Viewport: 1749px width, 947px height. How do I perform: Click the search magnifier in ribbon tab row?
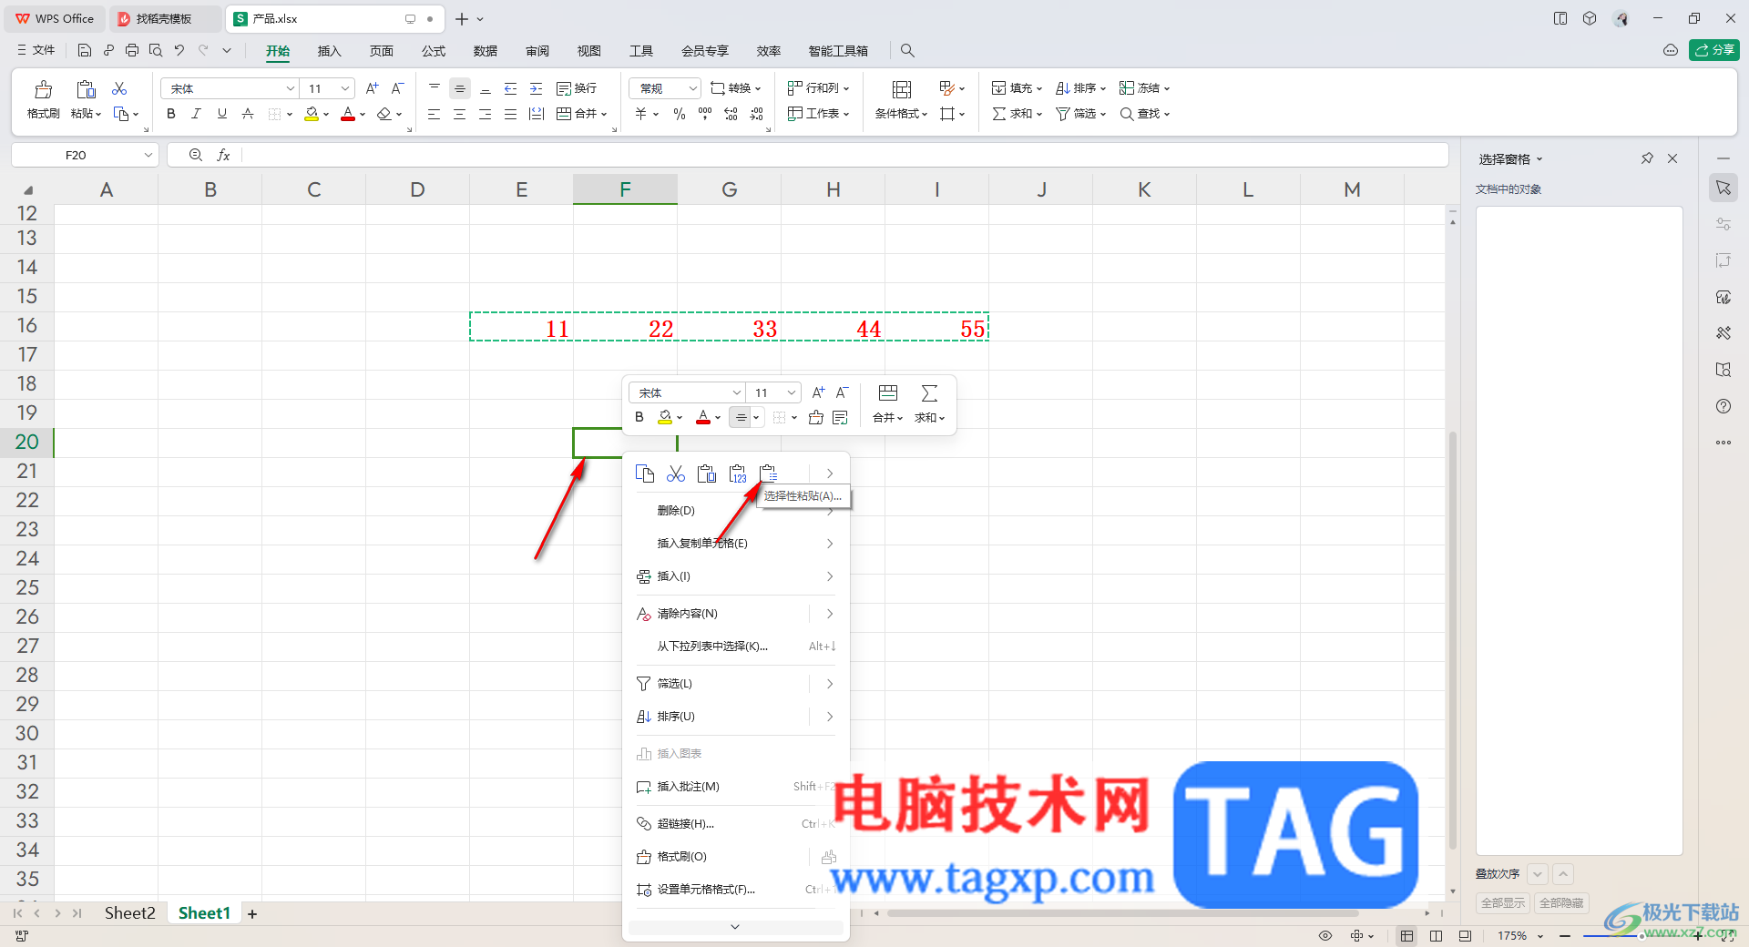[x=907, y=50]
